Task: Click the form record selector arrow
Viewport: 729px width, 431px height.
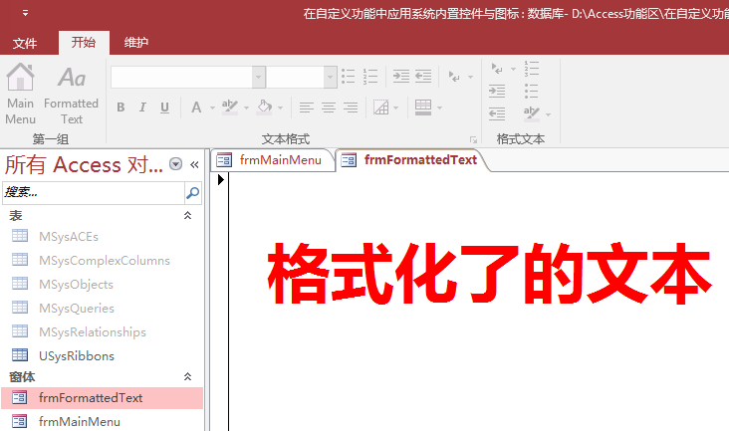Action: (x=220, y=179)
